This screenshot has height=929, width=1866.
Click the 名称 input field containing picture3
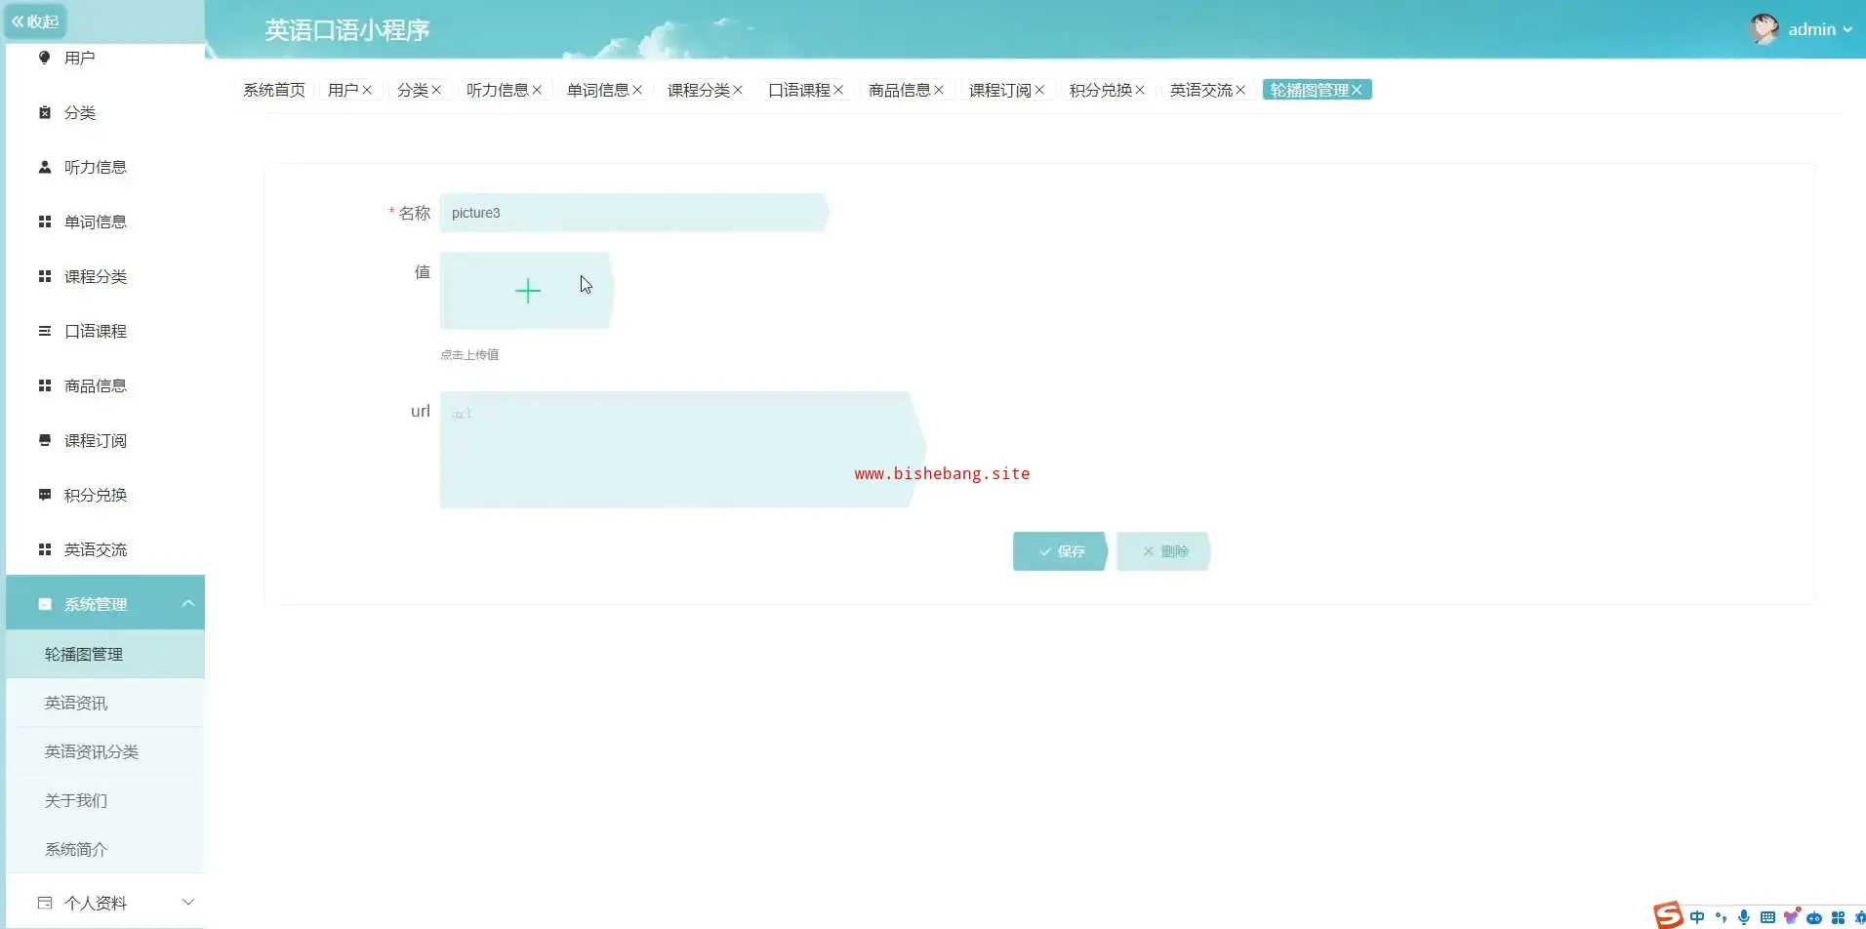(x=632, y=213)
